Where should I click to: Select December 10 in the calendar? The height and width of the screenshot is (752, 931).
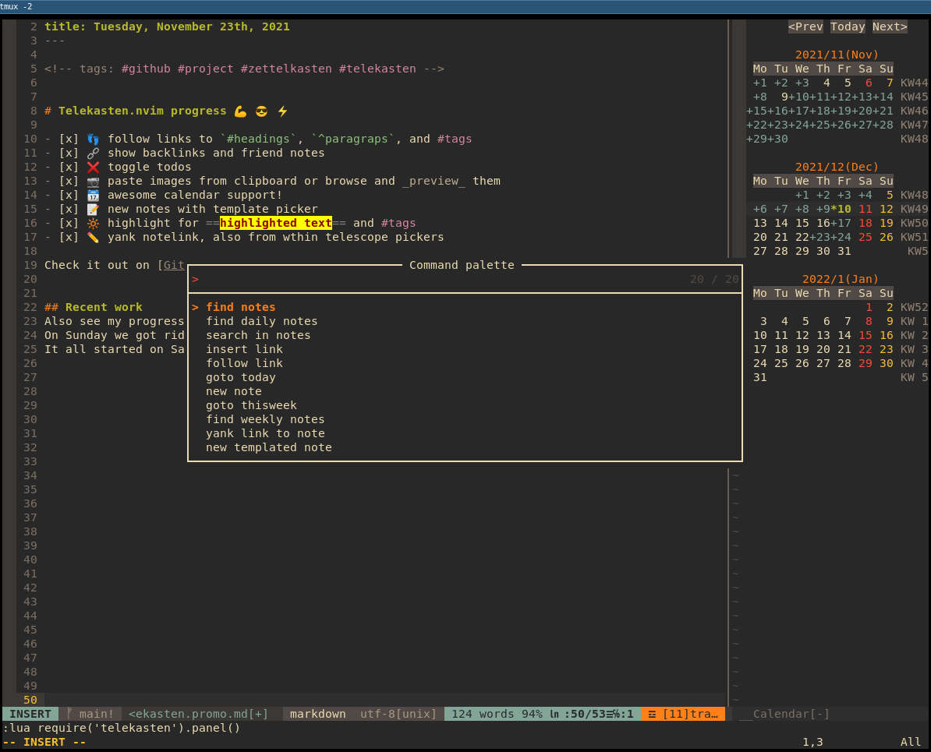click(x=844, y=209)
